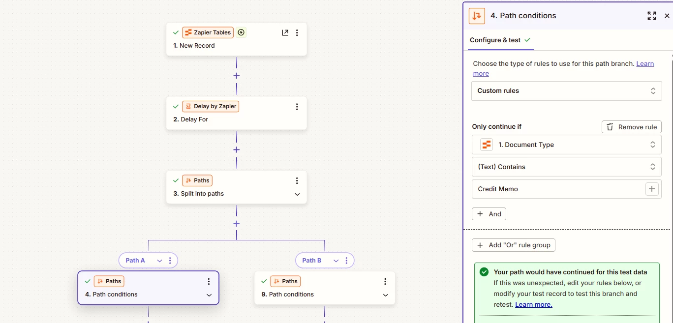Click Add "Or" rule group button
The height and width of the screenshot is (323, 673).
click(514, 245)
